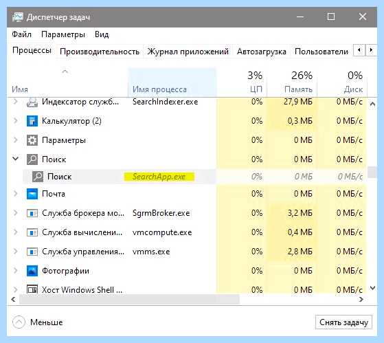The image size is (384, 343).
Task: Click the 3,2 МБ memory value
Action: click(300, 213)
